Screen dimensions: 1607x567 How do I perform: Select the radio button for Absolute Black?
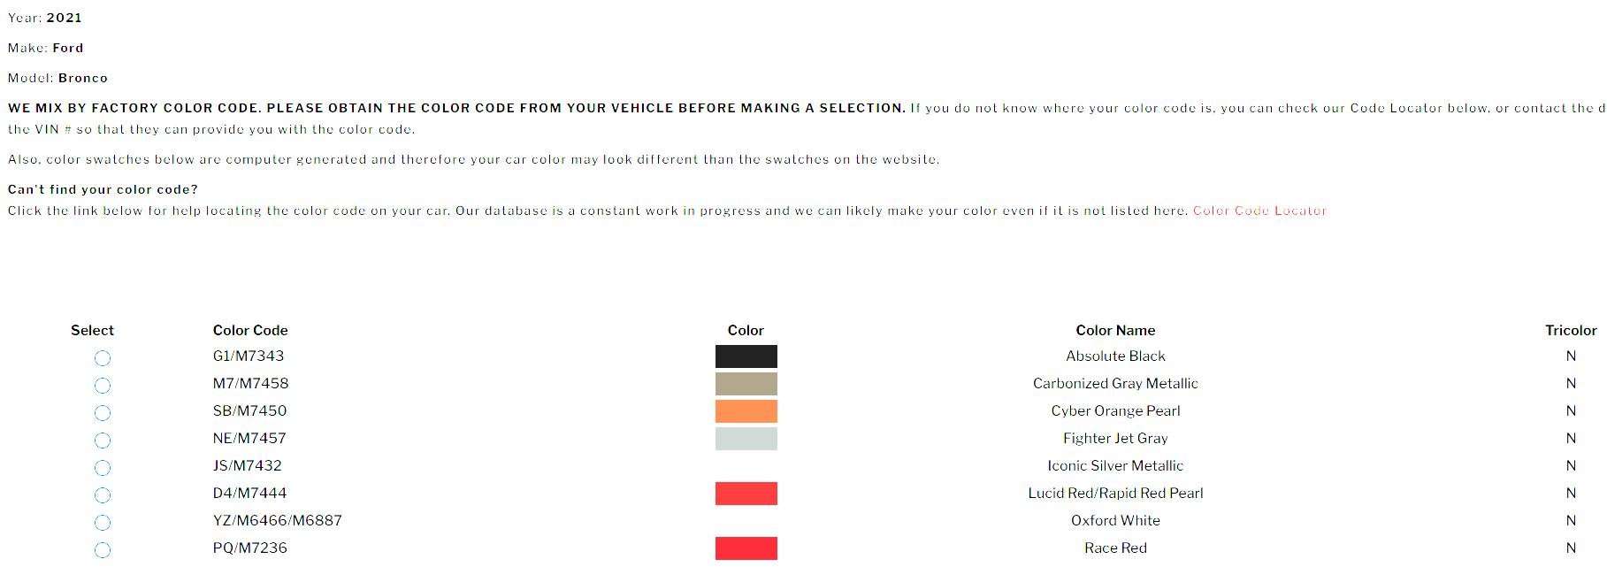pos(103,358)
